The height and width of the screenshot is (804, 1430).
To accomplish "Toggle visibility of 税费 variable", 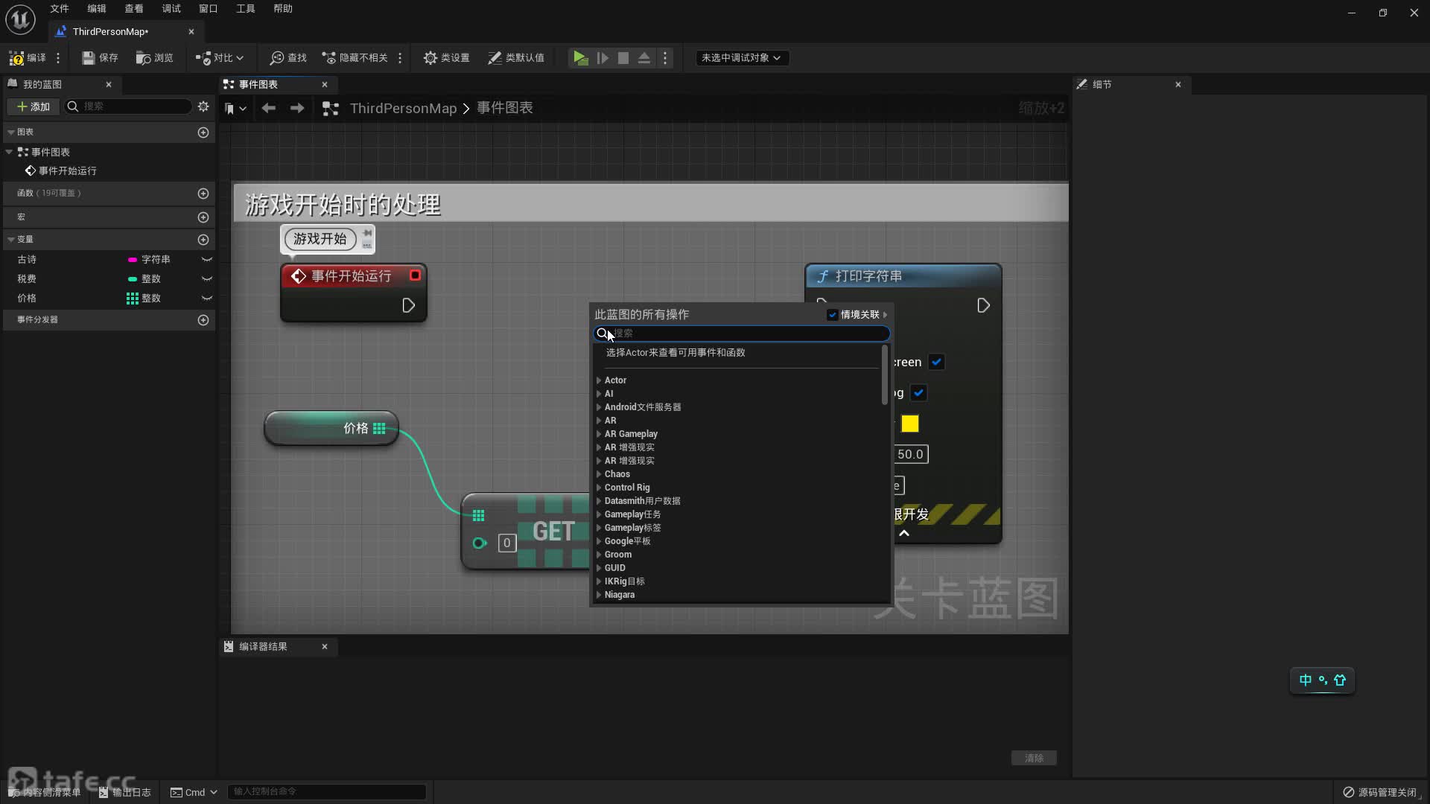I will click(207, 278).
